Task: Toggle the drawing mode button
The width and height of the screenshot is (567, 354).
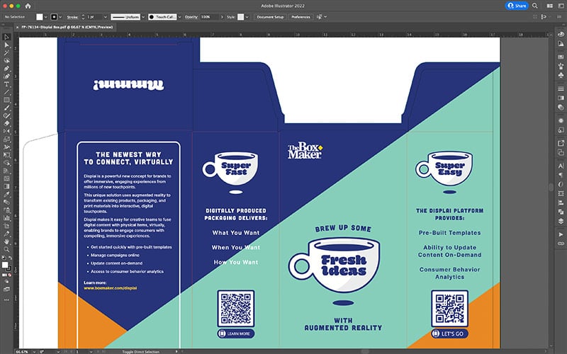Action: tap(6, 282)
